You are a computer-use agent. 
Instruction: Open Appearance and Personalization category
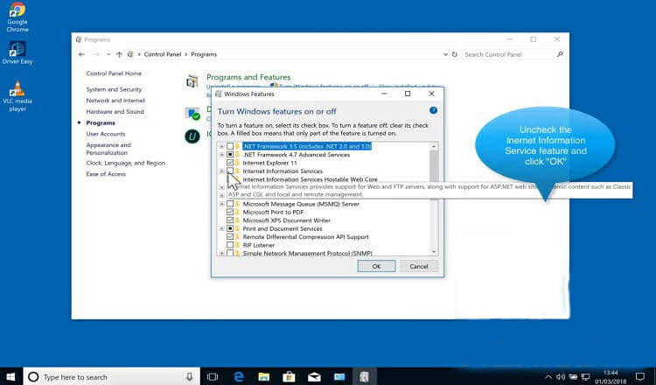108,149
